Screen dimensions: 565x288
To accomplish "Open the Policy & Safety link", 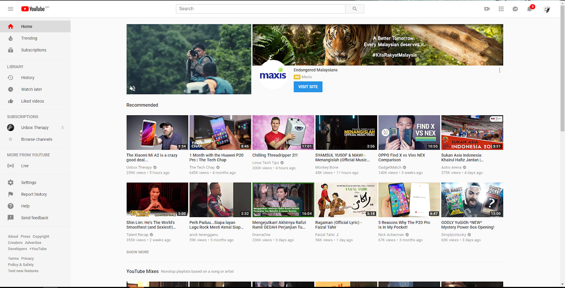I will tap(21, 265).
